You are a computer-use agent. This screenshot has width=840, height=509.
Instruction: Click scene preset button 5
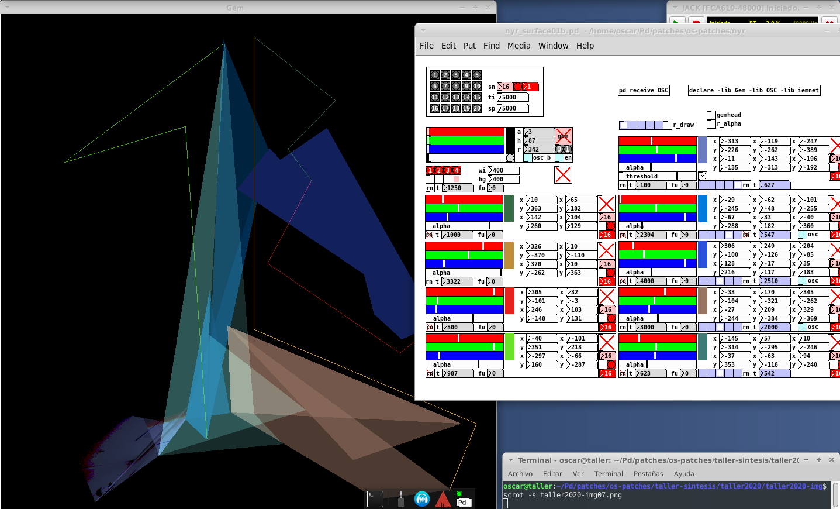click(x=477, y=75)
